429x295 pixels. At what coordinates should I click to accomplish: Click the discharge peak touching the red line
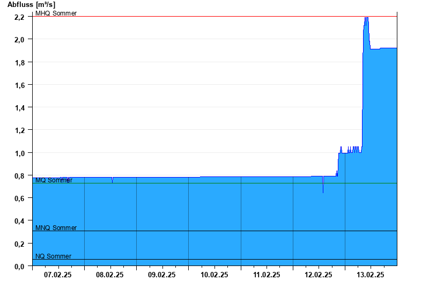click(x=366, y=18)
